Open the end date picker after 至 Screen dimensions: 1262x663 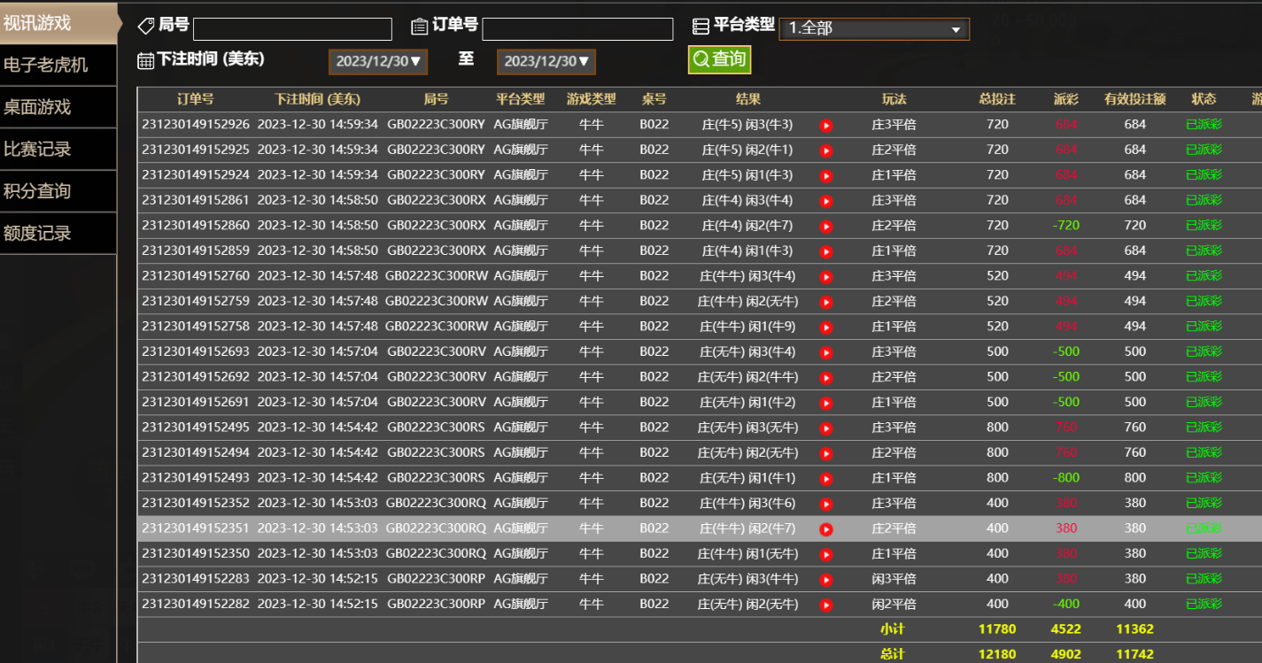546,61
